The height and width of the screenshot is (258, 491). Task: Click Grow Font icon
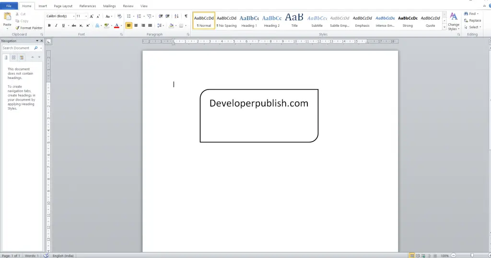coord(92,16)
